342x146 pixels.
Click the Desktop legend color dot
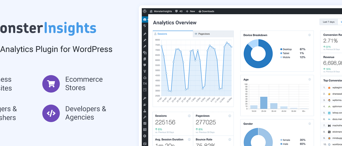coord(281,49)
